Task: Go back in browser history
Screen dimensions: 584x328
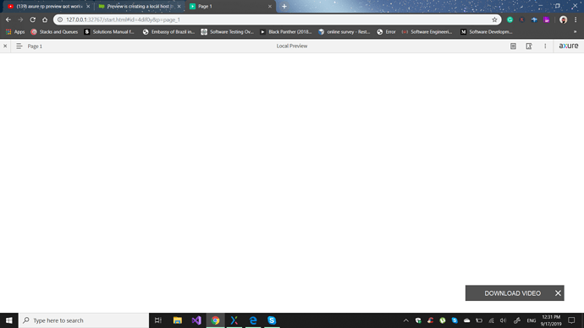Action: [x=8, y=19]
